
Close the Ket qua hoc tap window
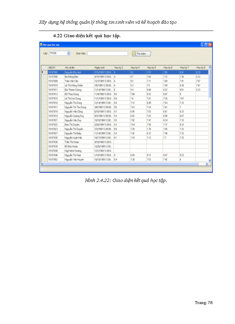coord(210,45)
